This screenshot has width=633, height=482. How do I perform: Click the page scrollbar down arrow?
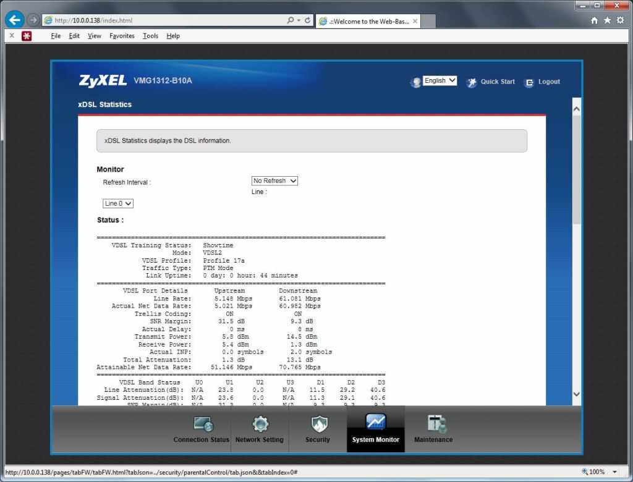577,394
